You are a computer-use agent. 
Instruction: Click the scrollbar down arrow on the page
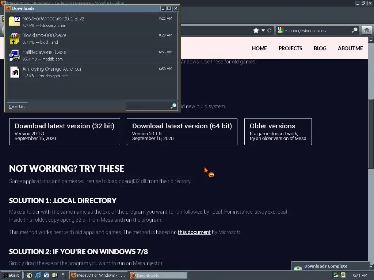tap(371, 266)
